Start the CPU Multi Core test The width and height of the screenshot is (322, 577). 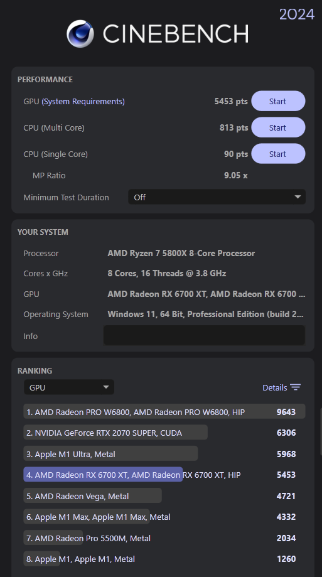[278, 127]
